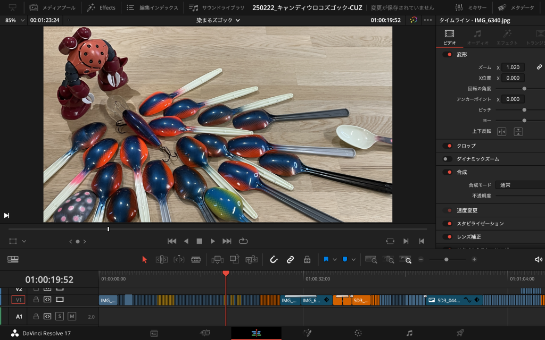Screen dimensions: 545x340
Task: Disable the 変形 transform toggle
Action: click(x=447, y=54)
